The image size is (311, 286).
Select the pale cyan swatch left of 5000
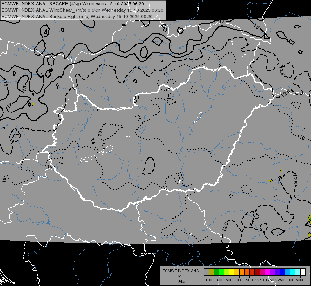[298, 272]
